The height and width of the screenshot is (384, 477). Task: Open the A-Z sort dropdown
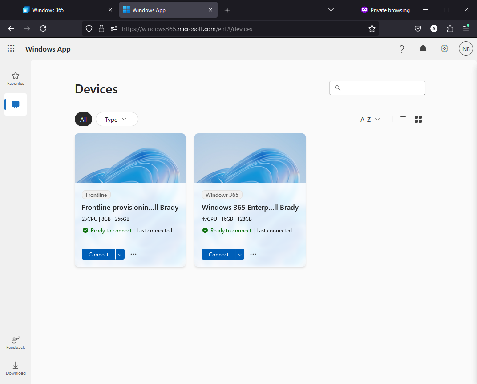coord(370,120)
